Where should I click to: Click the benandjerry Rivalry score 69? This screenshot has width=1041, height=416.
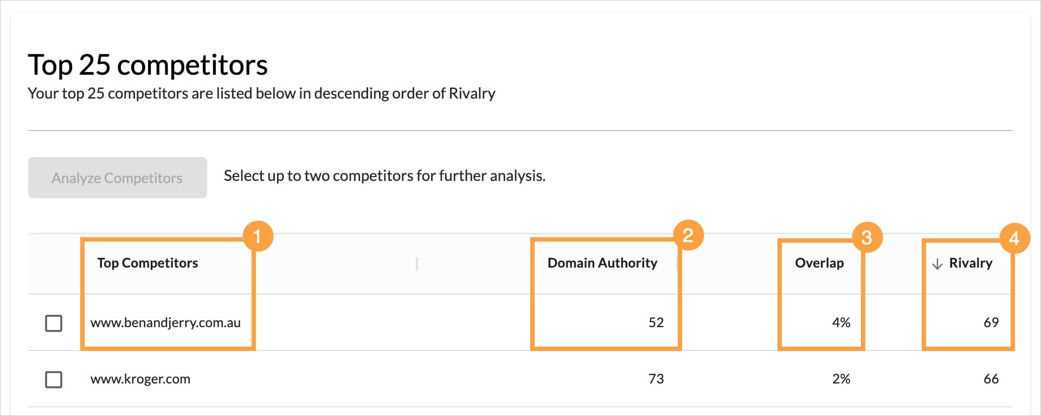tap(991, 322)
